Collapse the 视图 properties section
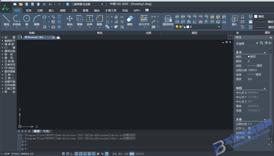The height and width of the screenshot is (156, 274). pyautogui.click(x=265, y=88)
